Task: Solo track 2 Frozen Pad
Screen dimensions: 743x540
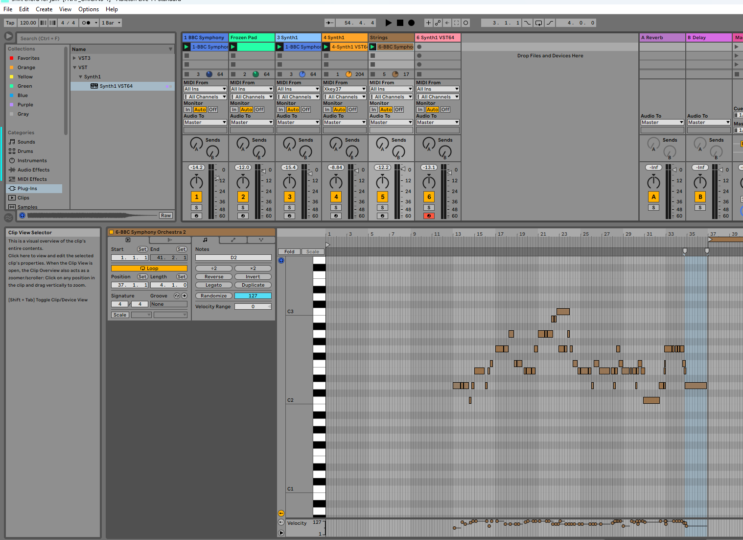Action: [243, 208]
